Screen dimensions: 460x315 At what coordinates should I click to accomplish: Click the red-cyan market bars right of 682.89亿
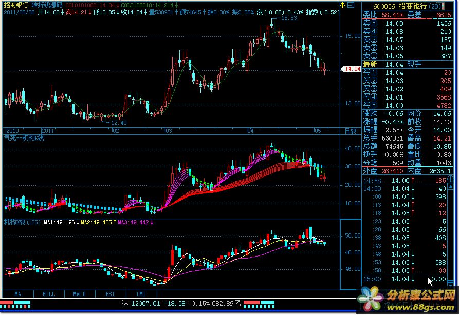(259, 304)
